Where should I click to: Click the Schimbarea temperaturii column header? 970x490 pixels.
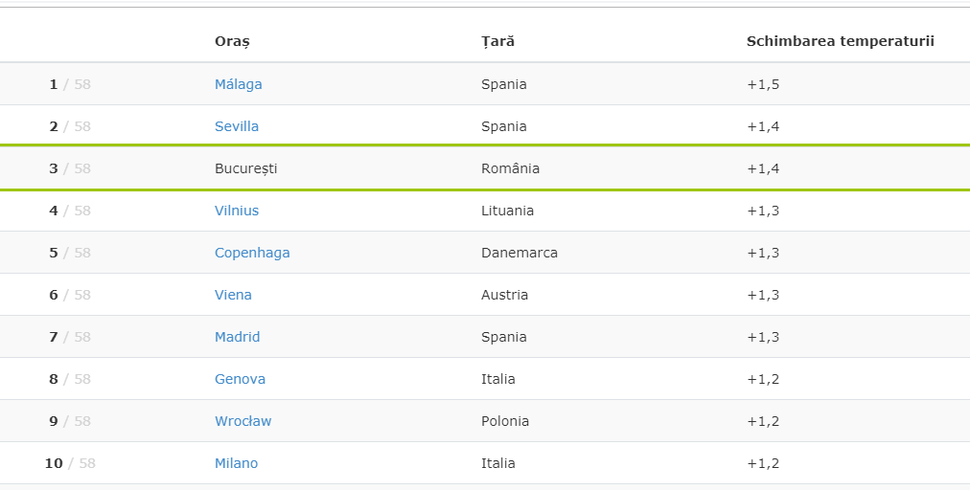point(840,41)
